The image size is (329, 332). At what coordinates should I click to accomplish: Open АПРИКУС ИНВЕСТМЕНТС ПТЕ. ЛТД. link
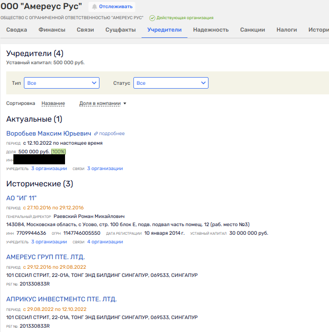click(x=61, y=299)
